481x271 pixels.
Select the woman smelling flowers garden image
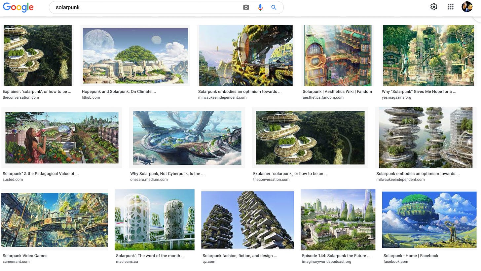pos(62,138)
